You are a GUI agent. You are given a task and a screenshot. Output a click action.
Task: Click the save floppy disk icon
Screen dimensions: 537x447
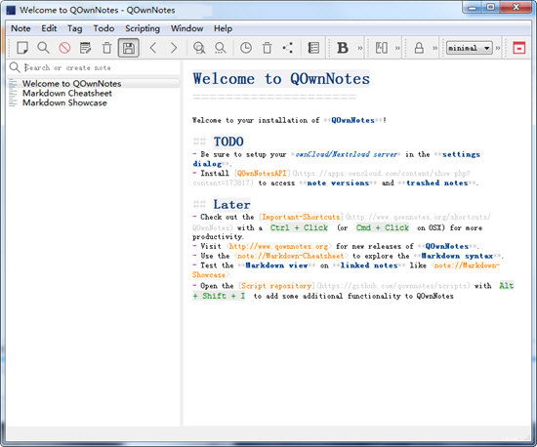click(129, 48)
